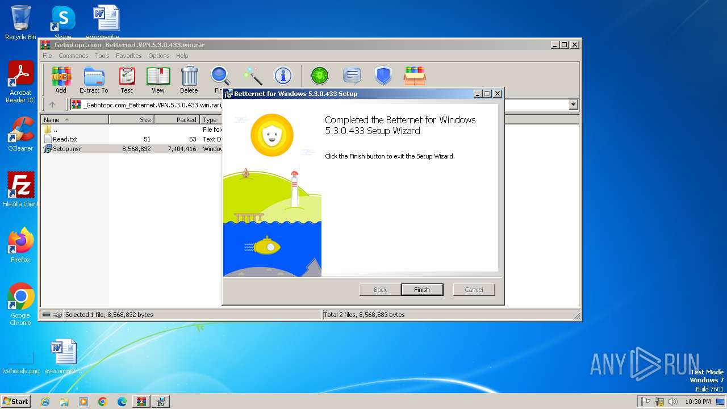Image resolution: width=727 pixels, height=409 pixels.
Task: Open the Wizard wand icon
Action: 252,76
